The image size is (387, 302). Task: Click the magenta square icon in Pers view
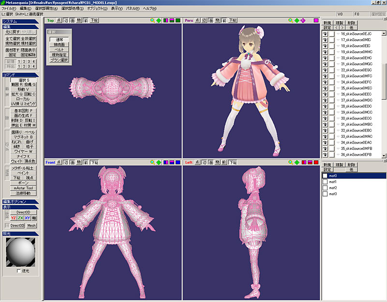click(x=316, y=21)
